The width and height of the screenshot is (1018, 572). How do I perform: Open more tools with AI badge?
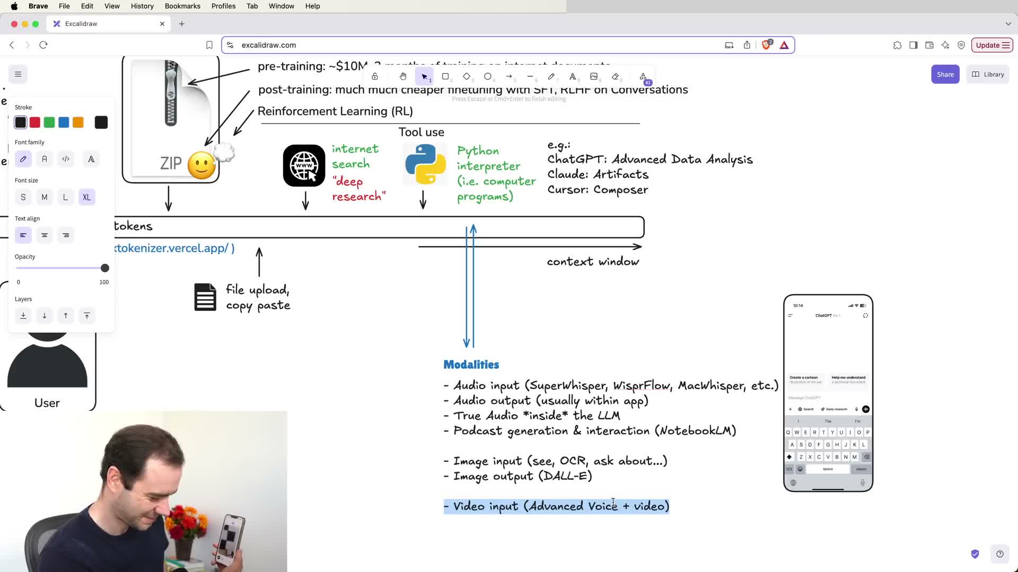pyautogui.click(x=643, y=77)
